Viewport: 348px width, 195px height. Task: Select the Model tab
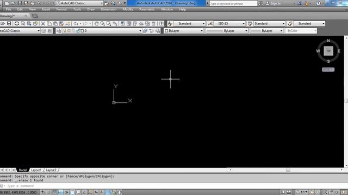click(23, 170)
